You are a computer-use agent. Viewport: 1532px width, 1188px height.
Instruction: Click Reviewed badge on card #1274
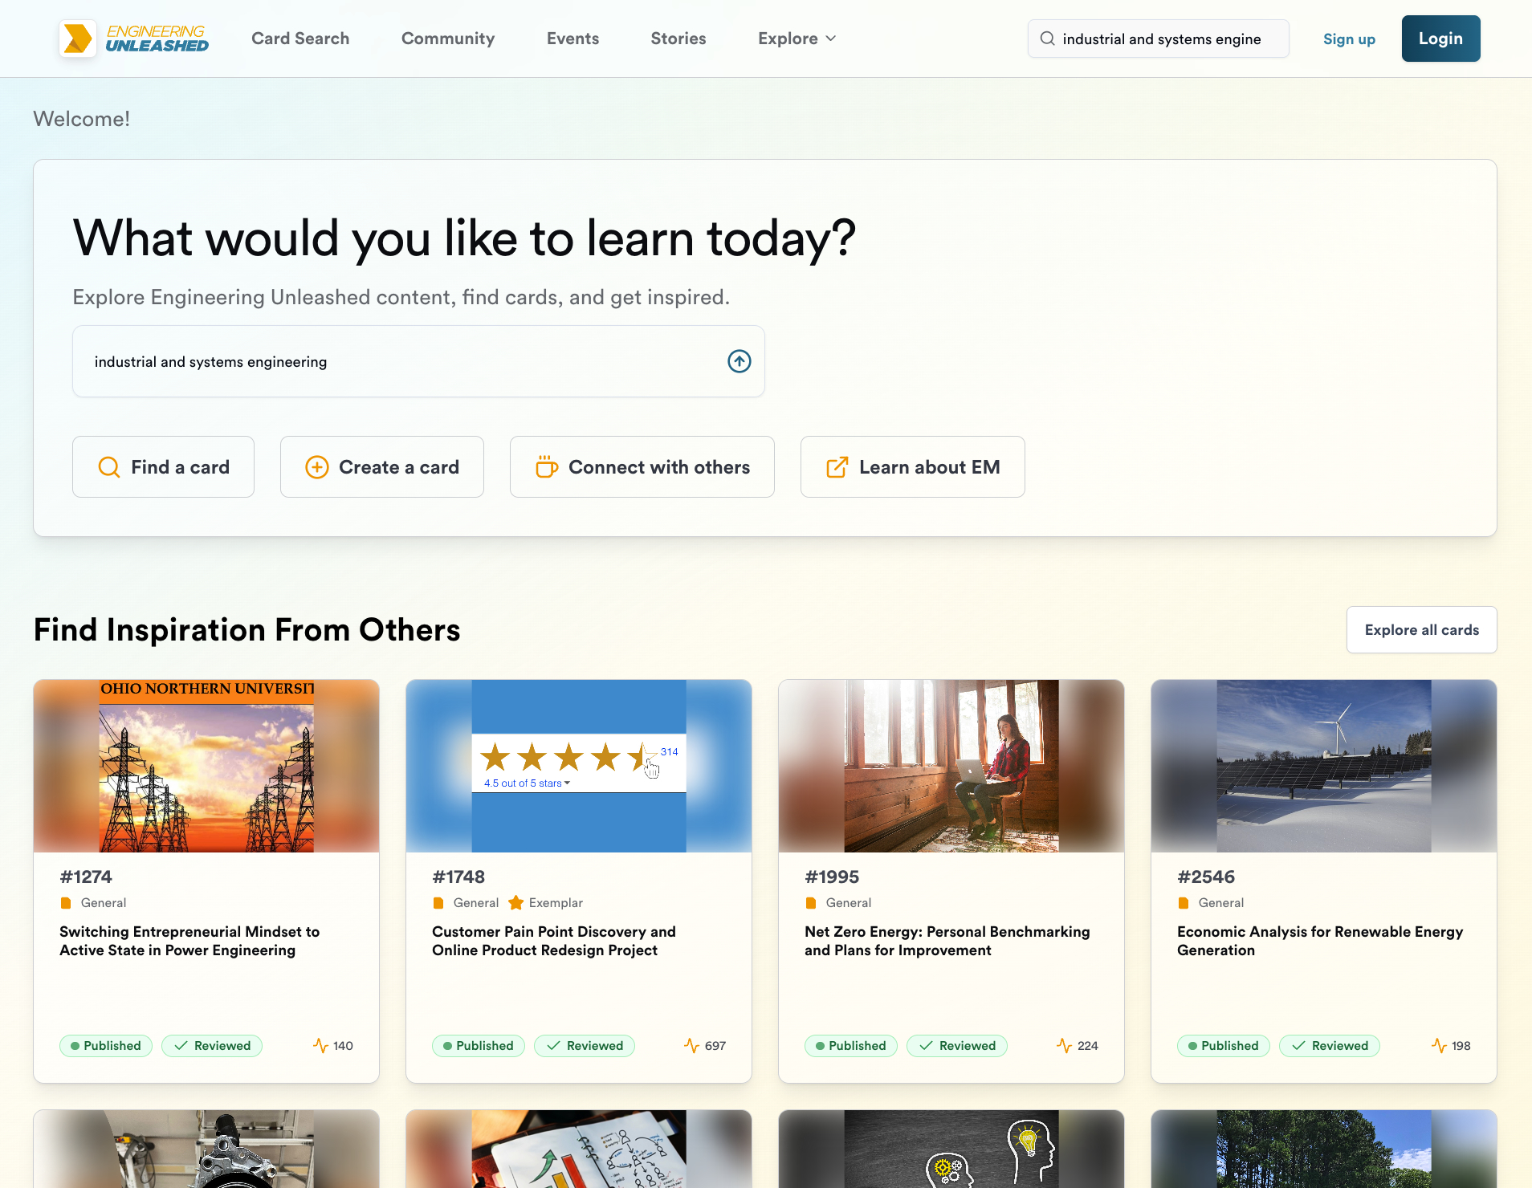click(x=212, y=1046)
